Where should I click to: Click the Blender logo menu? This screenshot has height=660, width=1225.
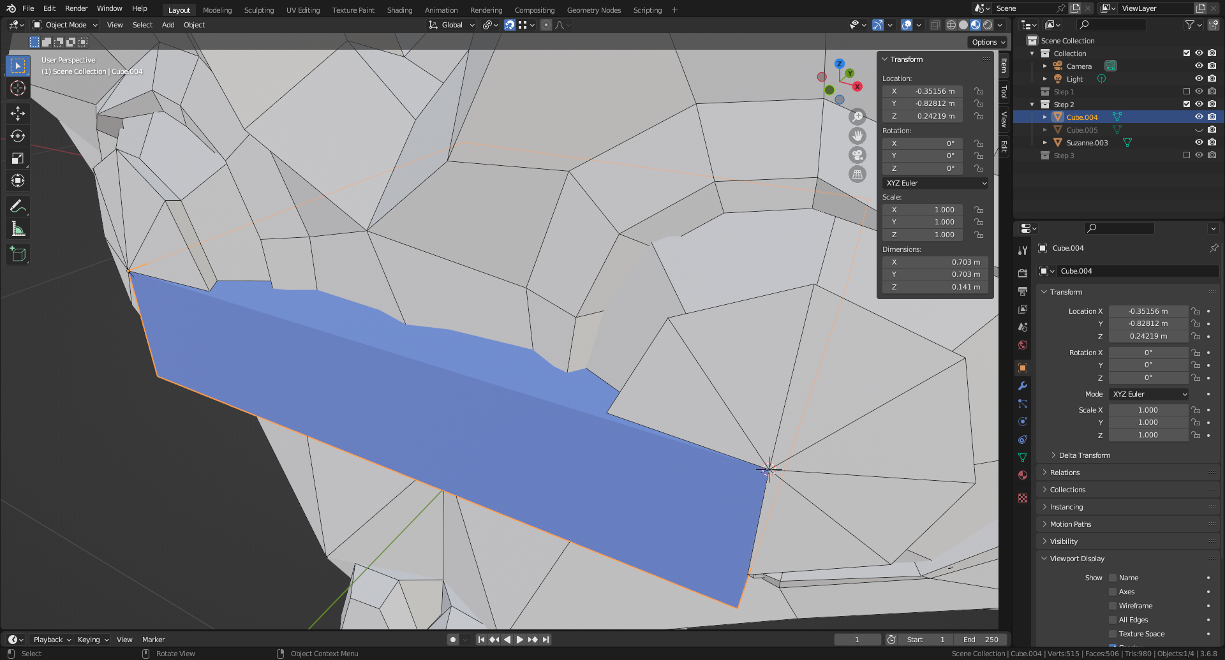[x=11, y=8]
